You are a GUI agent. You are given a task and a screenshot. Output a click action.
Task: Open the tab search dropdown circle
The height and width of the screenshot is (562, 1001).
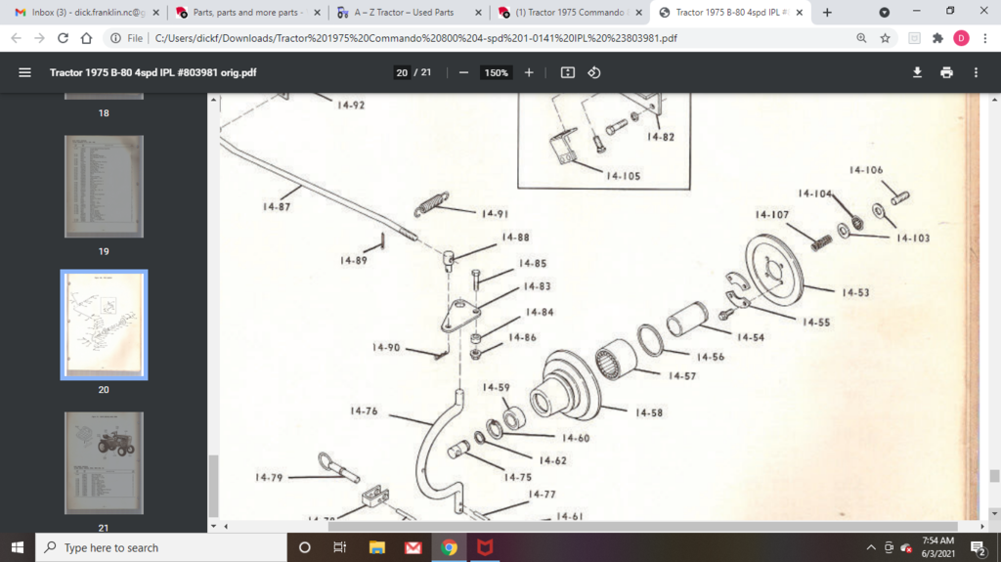[884, 12]
